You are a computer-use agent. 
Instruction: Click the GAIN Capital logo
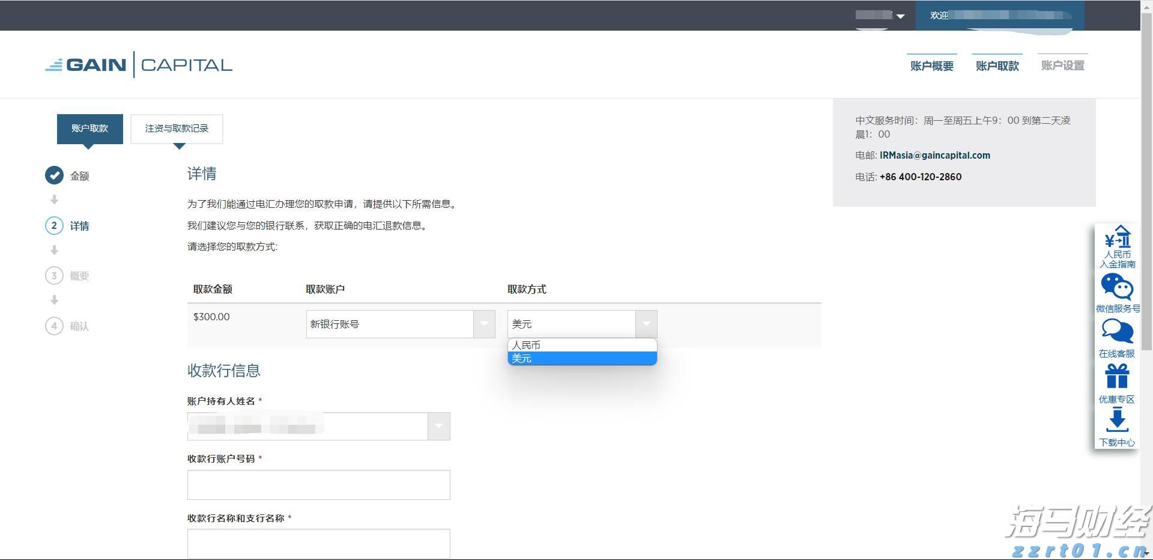[138, 64]
